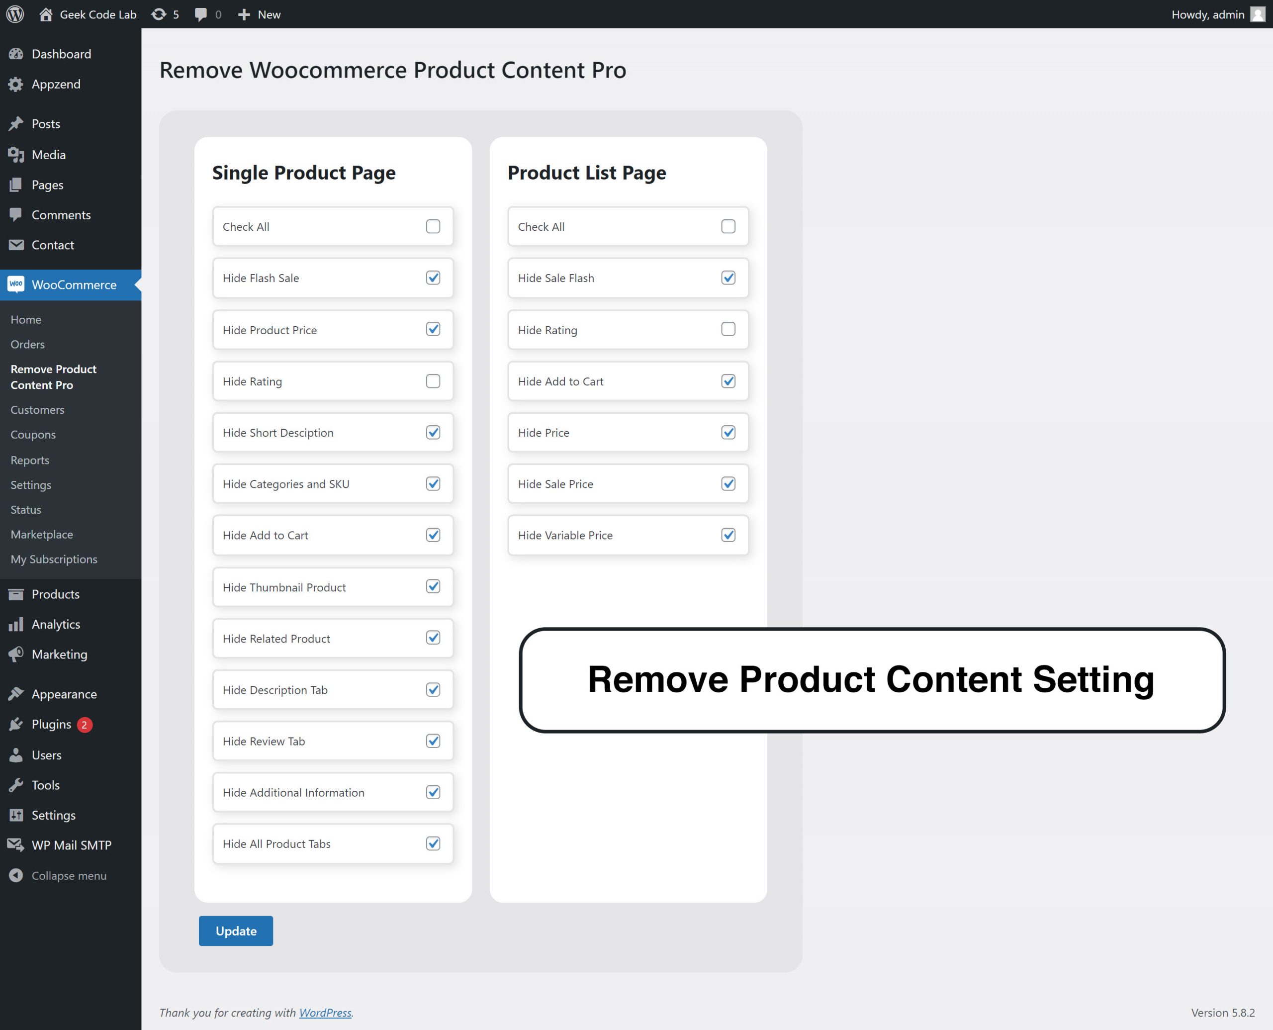Open WooCommerce Settings submenu item
1273x1030 pixels.
tap(31, 485)
